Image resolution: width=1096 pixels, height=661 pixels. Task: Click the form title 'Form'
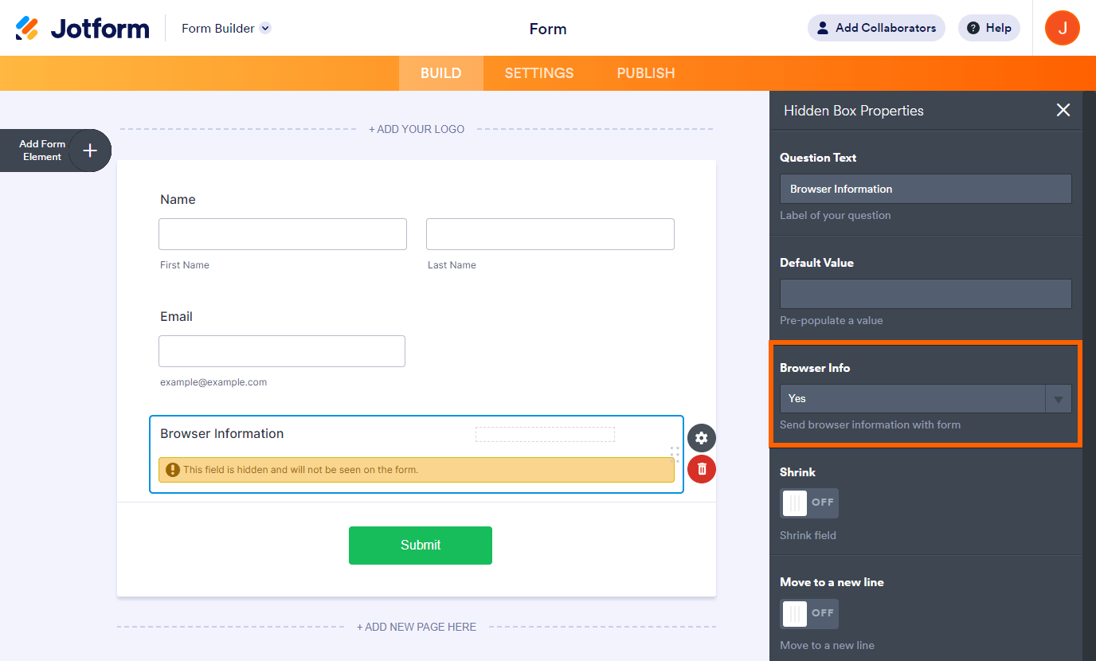click(548, 29)
